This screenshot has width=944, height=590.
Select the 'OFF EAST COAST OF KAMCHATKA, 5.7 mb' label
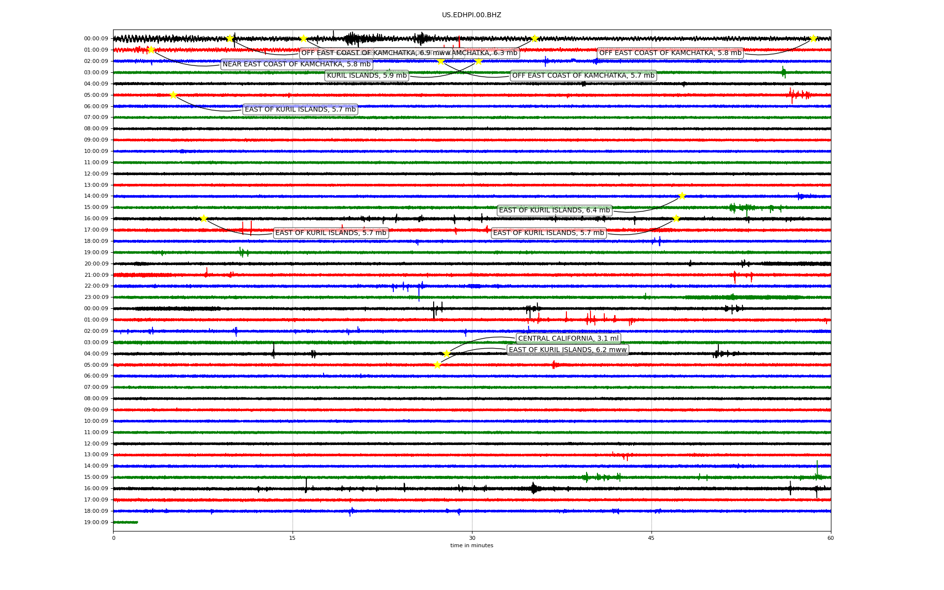tap(584, 76)
